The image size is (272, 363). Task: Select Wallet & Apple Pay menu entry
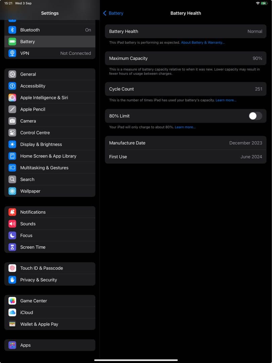click(38, 324)
